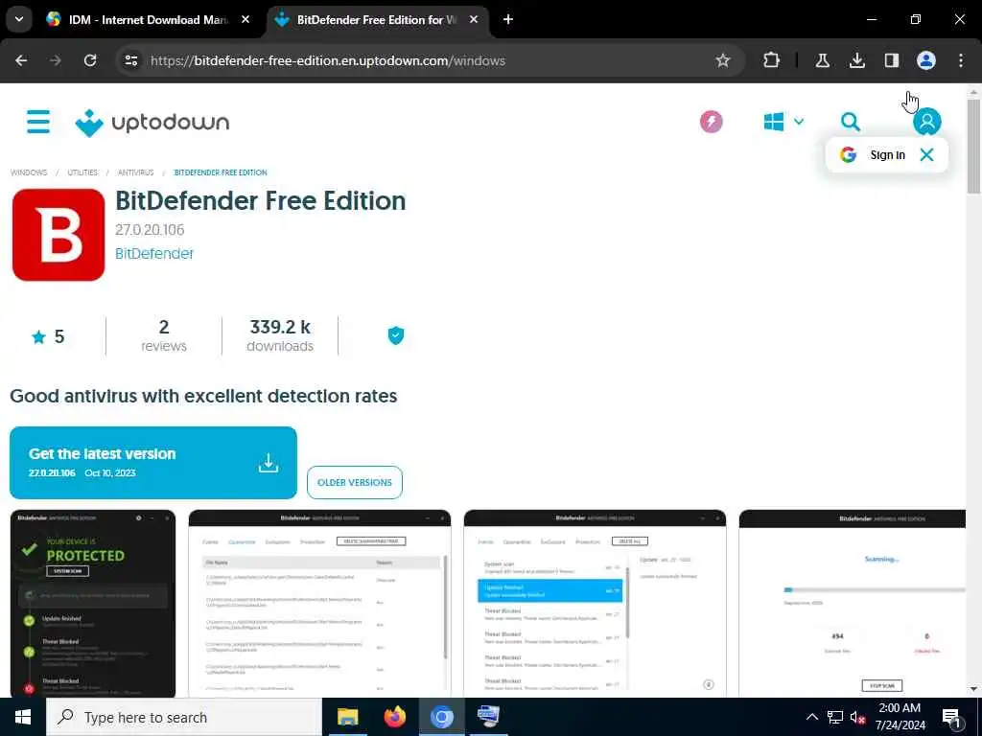The height and width of the screenshot is (736, 982).
Task: View the 2 reviews
Action: pos(163,336)
